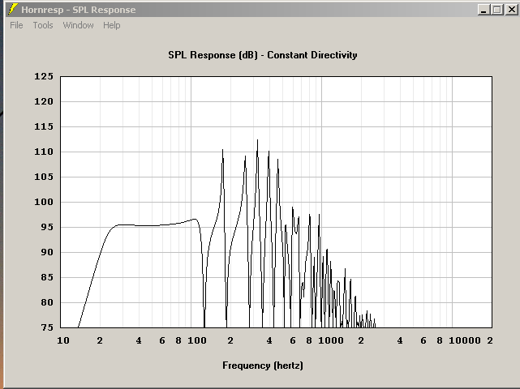Click the 100 dB y-axis label
Image resolution: width=520 pixels, height=389 pixels.
pos(44,202)
